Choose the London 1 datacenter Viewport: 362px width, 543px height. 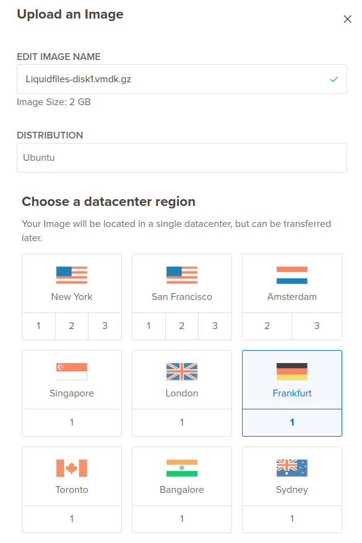pos(181,422)
